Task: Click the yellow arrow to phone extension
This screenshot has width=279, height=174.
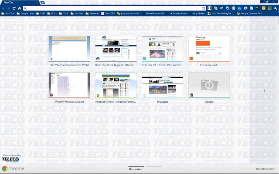Action: [258, 8]
